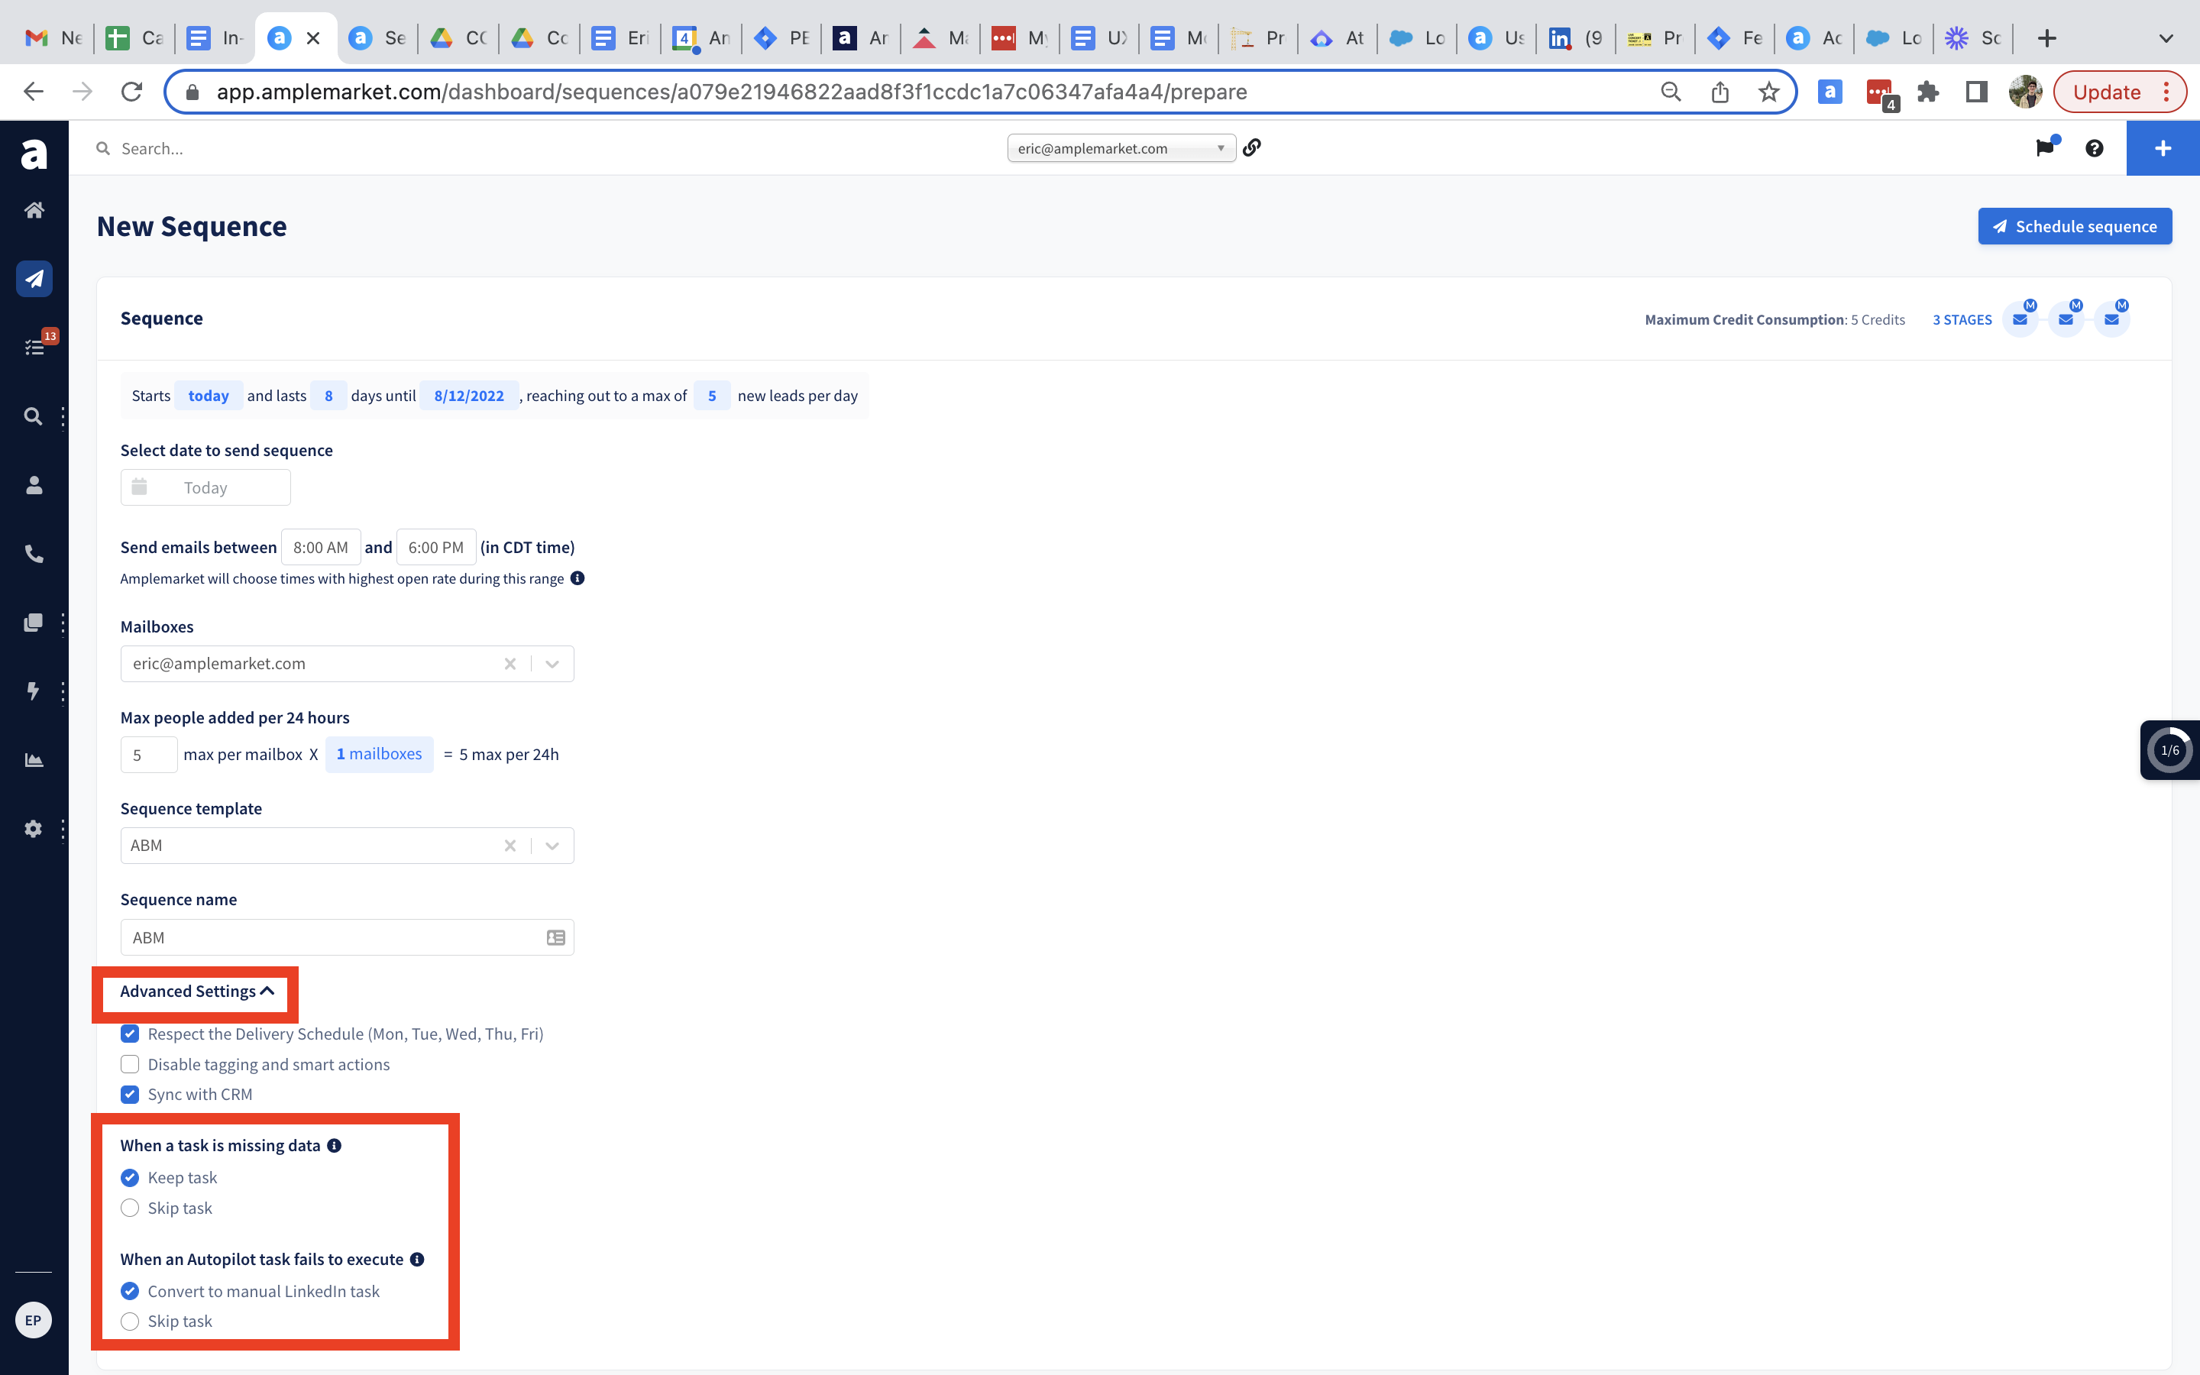Clear the ABM template selection X

click(510, 846)
